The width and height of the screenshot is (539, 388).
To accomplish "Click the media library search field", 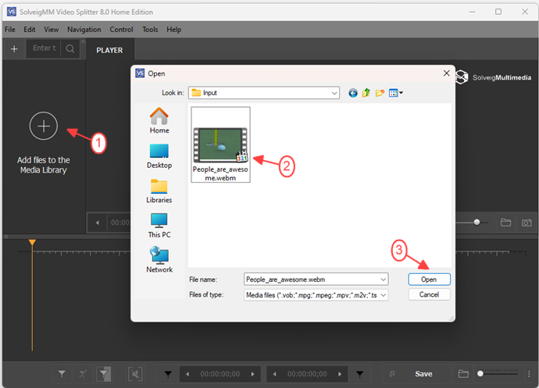I will [44, 48].
